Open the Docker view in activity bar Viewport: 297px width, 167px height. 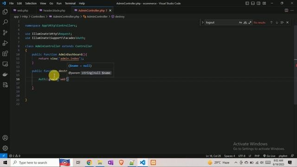click(x=5, y=74)
